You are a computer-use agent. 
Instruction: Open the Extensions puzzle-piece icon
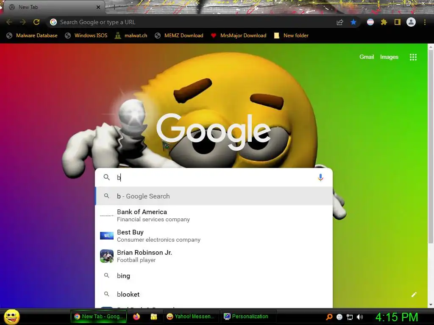pos(384,22)
